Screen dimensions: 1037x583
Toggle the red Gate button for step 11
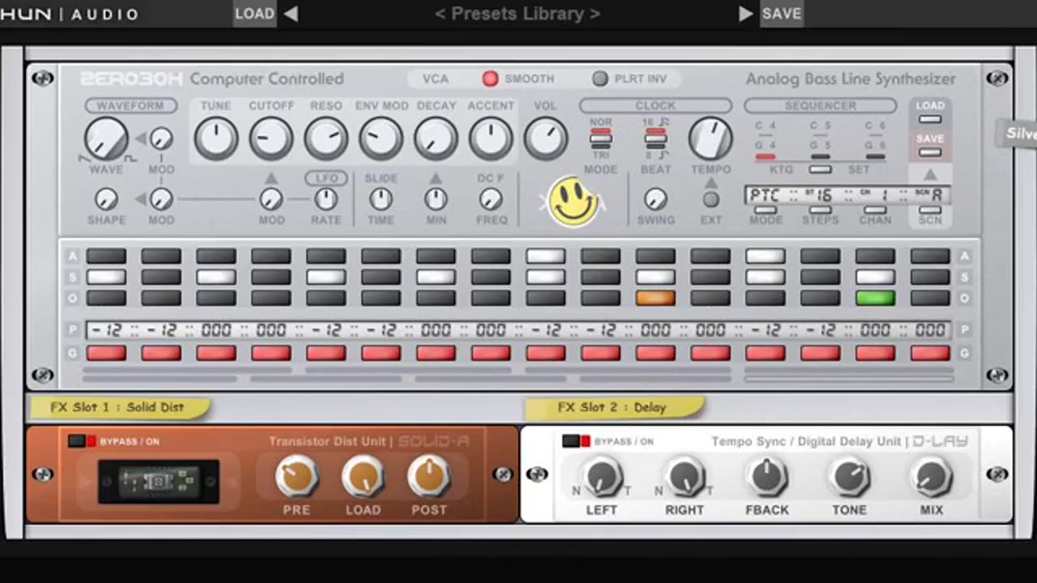[655, 353]
